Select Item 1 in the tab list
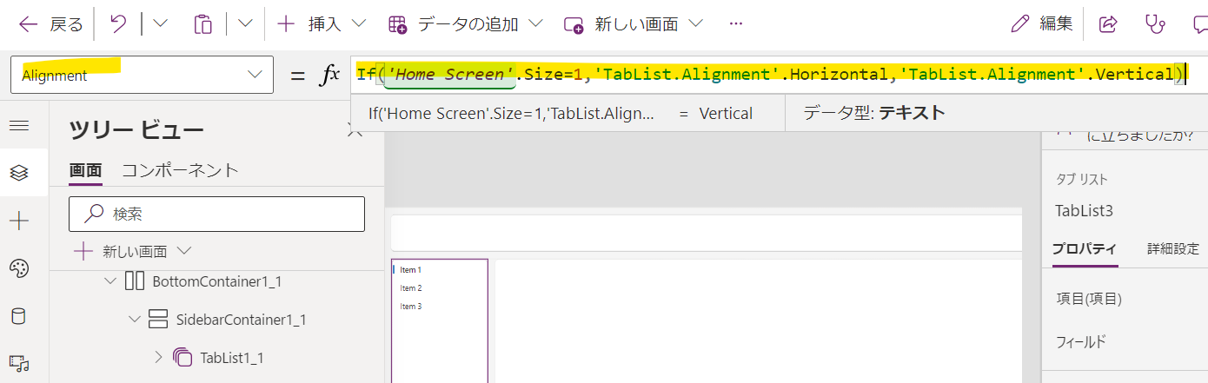Image resolution: width=1208 pixels, height=383 pixels. coord(410,270)
